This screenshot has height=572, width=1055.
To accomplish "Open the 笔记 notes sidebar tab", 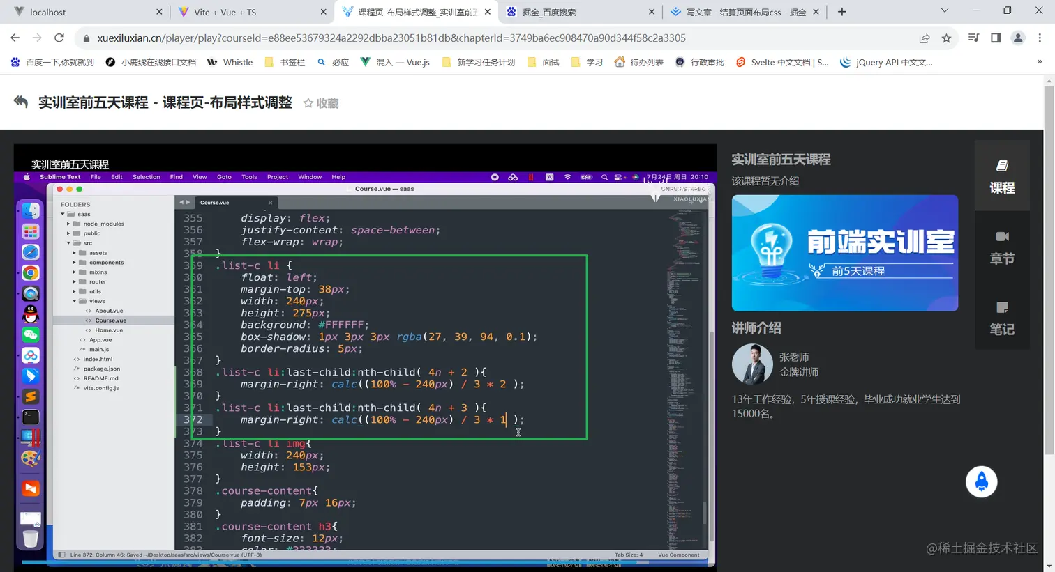I will click(x=1002, y=318).
